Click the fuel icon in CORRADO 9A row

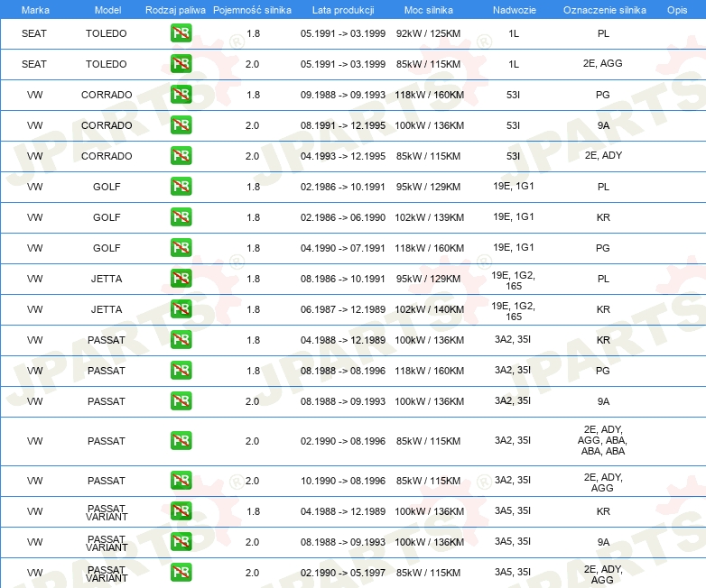pyautogui.click(x=181, y=125)
